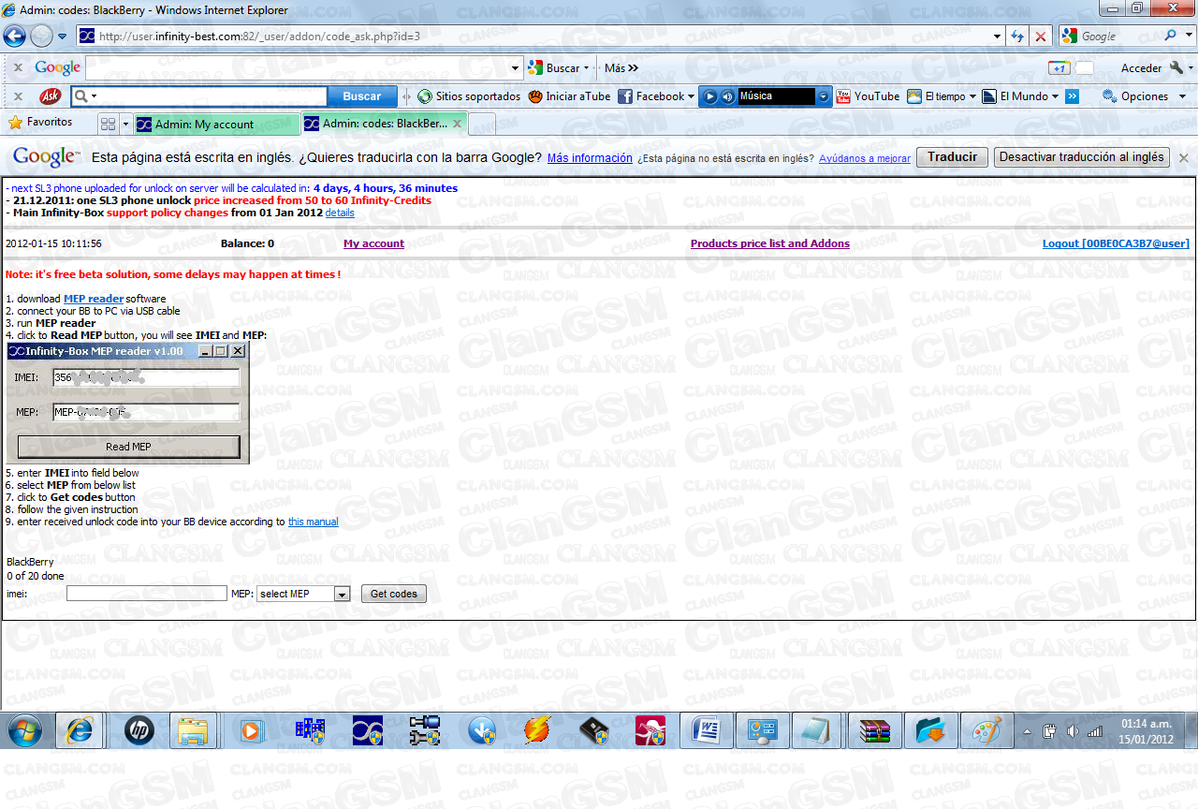The width and height of the screenshot is (1198, 809).
Task: Close the Ask toolbar with its X
Action: tap(18, 96)
